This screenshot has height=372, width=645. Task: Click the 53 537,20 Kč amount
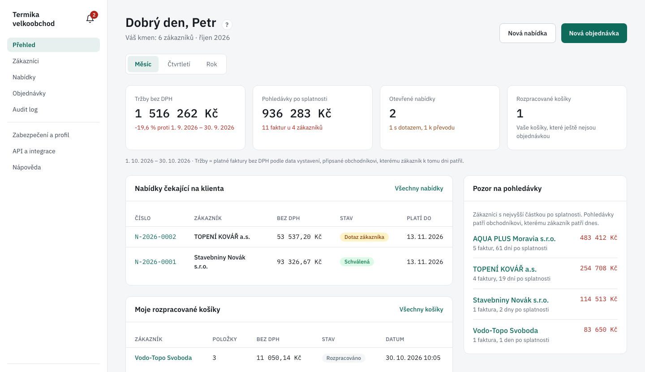pos(299,237)
